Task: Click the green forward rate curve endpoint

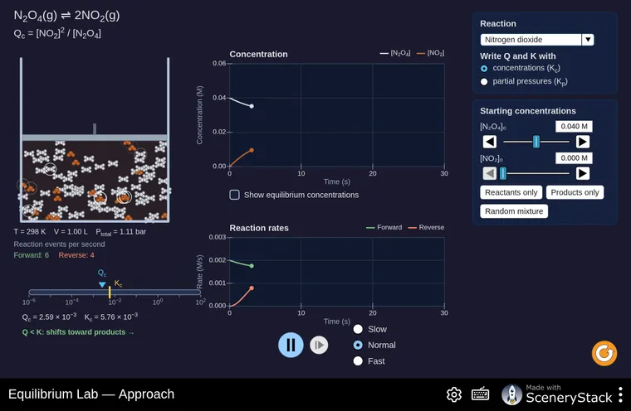Action: [x=252, y=266]
